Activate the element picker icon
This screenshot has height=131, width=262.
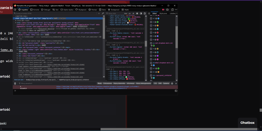[x=15, y=10]
